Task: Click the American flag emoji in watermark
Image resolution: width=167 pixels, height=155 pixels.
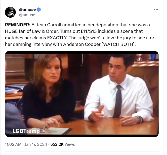Action: pyautogui.click(x=42, y=131)
